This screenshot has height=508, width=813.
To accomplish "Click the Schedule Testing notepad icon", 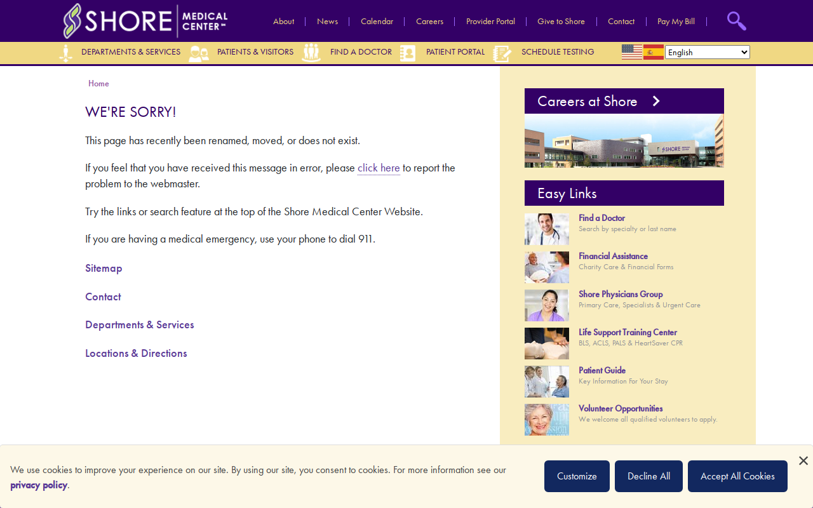I will tap(502, 53).
